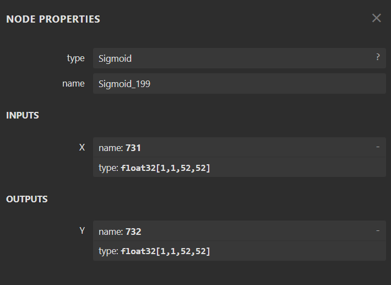Click the bold 731 input tensor name
This screenshot has width=391, height=285.
134,148
